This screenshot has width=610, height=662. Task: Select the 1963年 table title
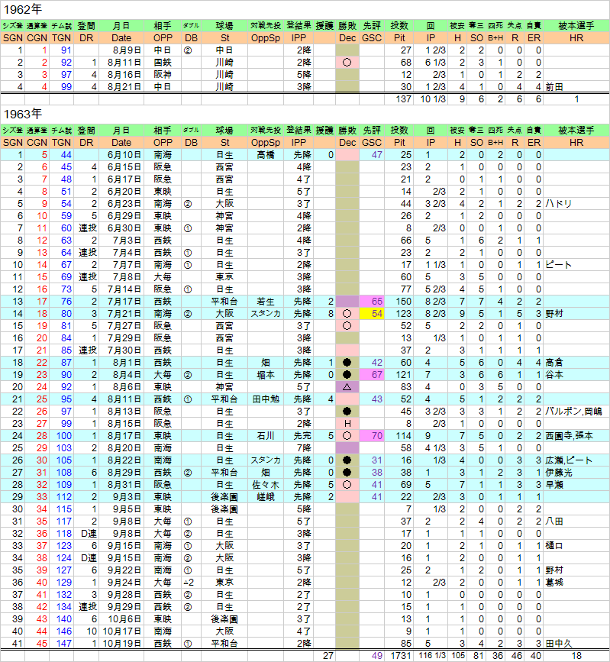coord(23,114)
